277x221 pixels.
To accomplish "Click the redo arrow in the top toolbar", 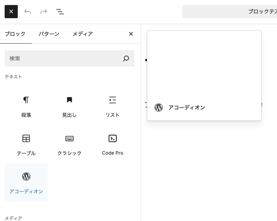I will tap(44, 12).
